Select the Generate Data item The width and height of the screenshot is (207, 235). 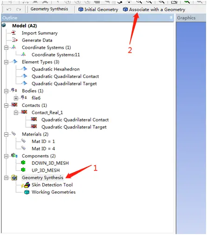[x=37, y=40]
